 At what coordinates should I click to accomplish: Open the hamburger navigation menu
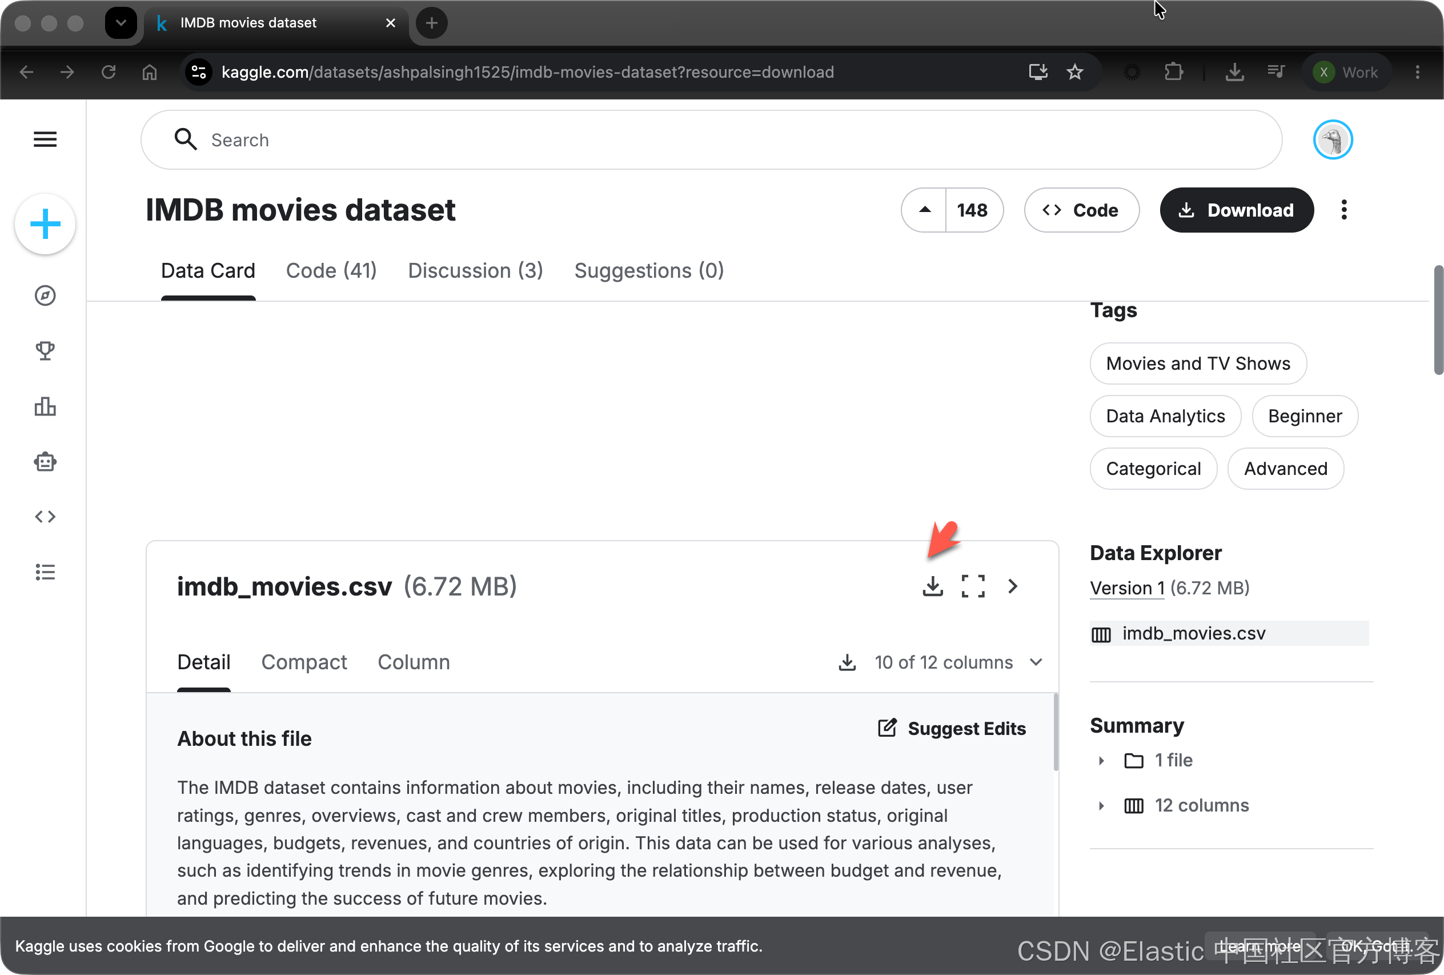pyautogui.click(x=45, y=139)
